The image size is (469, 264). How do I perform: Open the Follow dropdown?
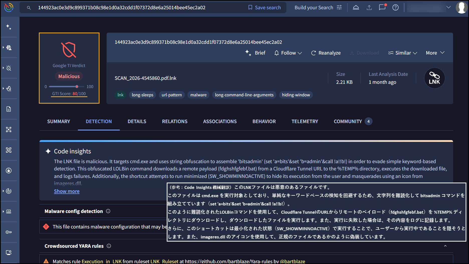288,53
